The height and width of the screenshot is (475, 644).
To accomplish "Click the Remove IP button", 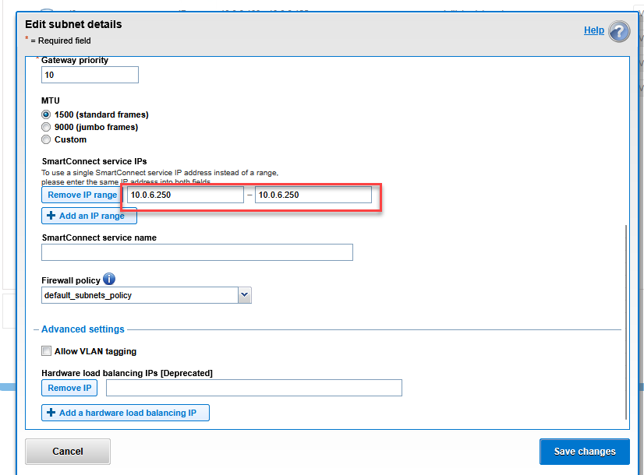I will coord(69,387).
